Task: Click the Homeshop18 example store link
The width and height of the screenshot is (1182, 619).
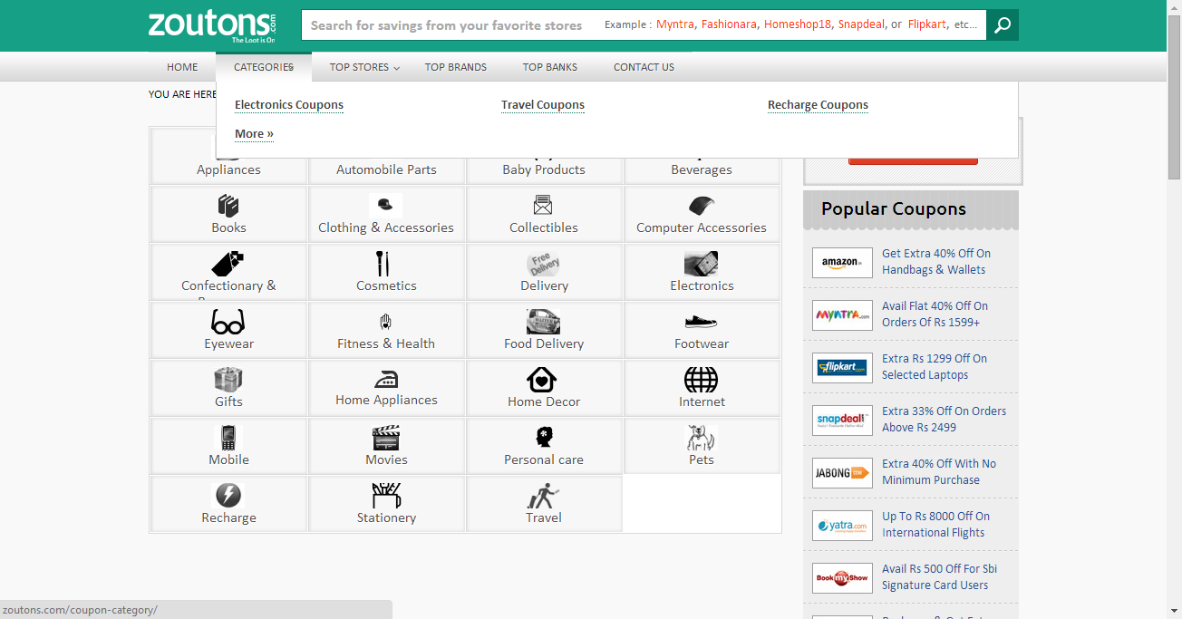Action: point(798,24)
